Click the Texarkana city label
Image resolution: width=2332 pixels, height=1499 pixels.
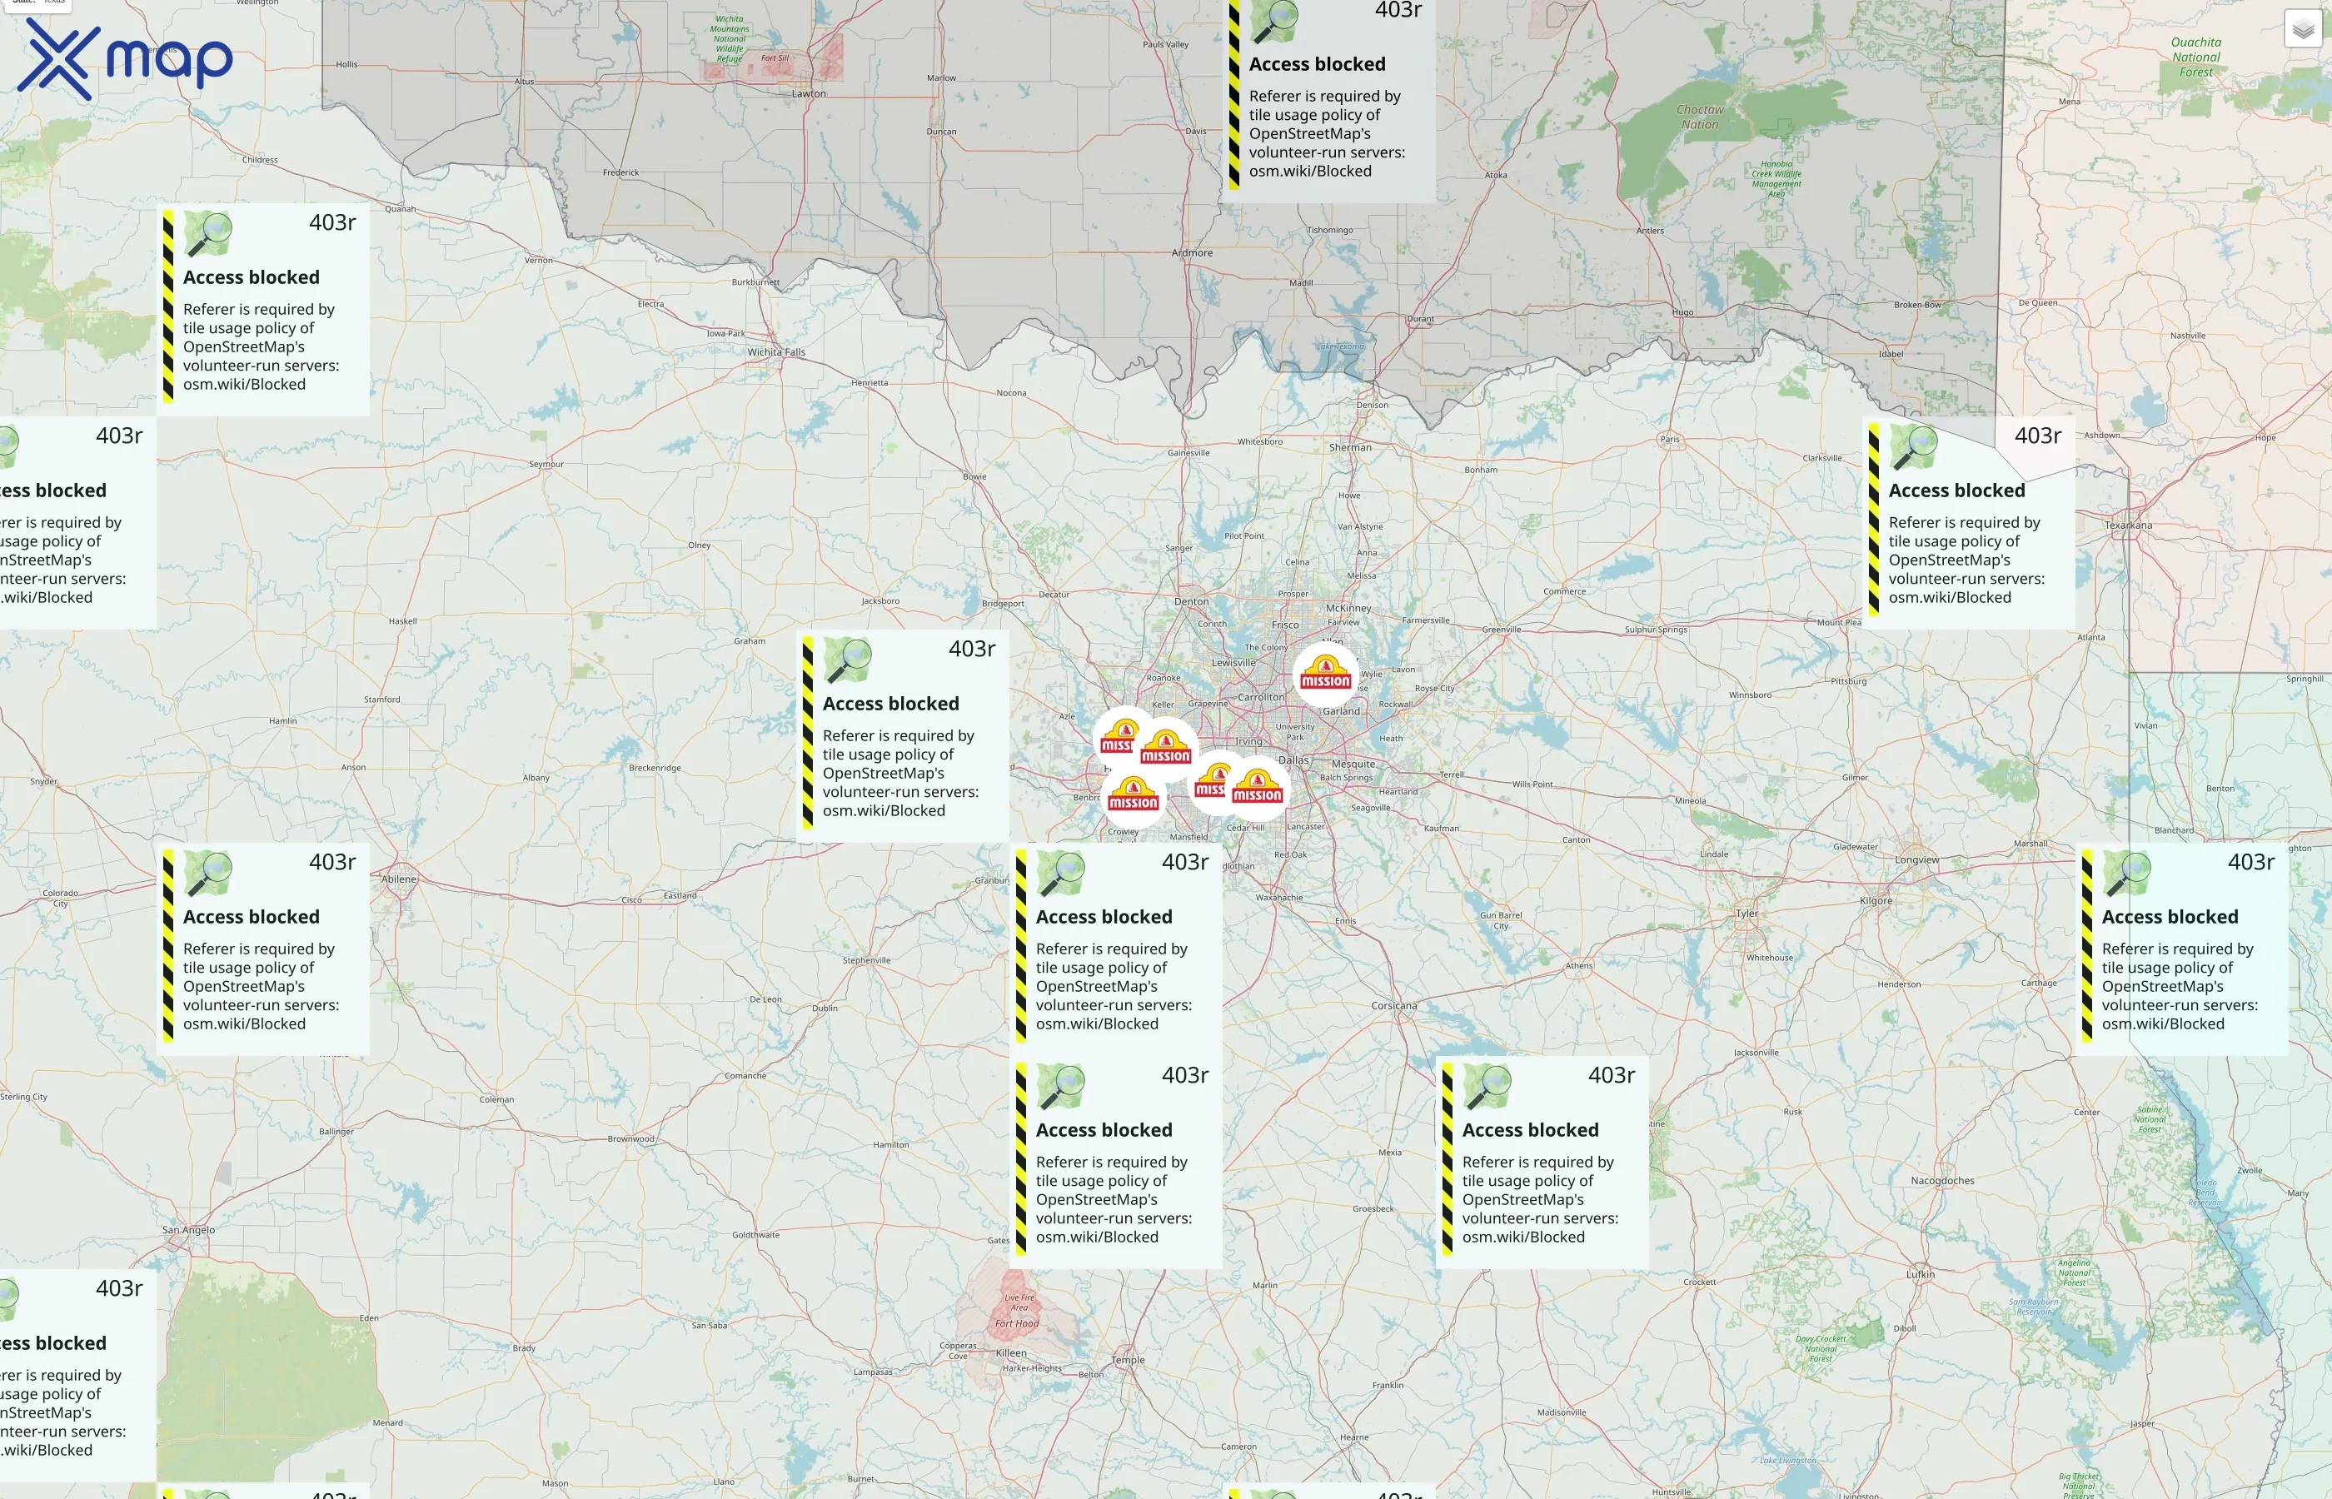tap(2129, 525)
